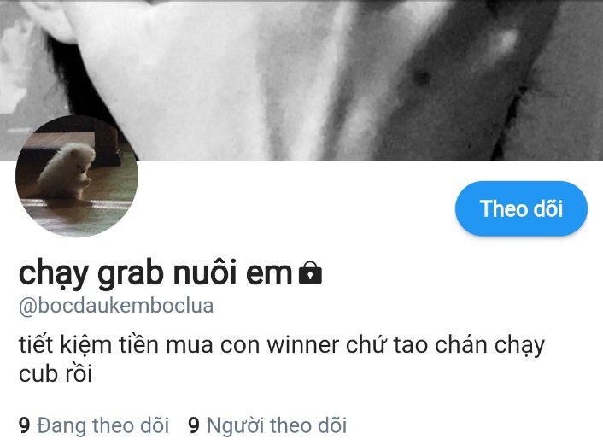Click the blue Theo dõi follow button
The height and width of the screenshot is (445, 603).
click(521, 208)
